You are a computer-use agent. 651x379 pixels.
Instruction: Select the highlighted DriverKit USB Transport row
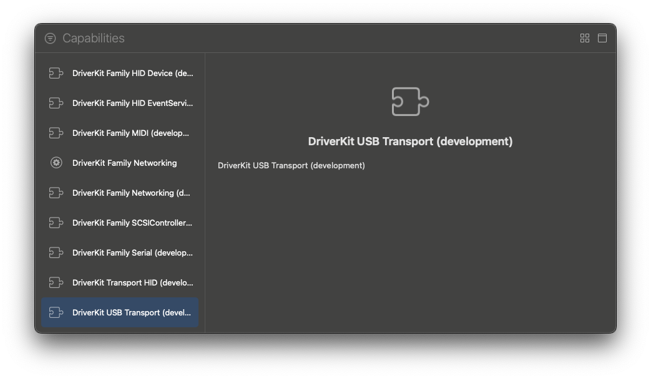point(120,313)
